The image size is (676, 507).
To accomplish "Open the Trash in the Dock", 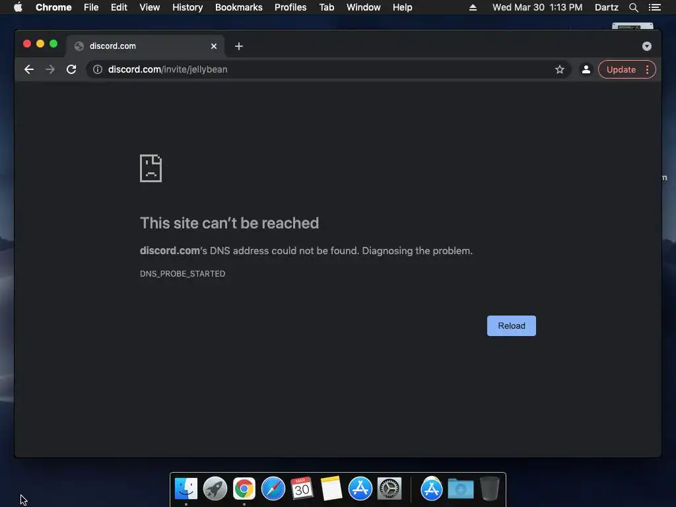I will point(490,489).
